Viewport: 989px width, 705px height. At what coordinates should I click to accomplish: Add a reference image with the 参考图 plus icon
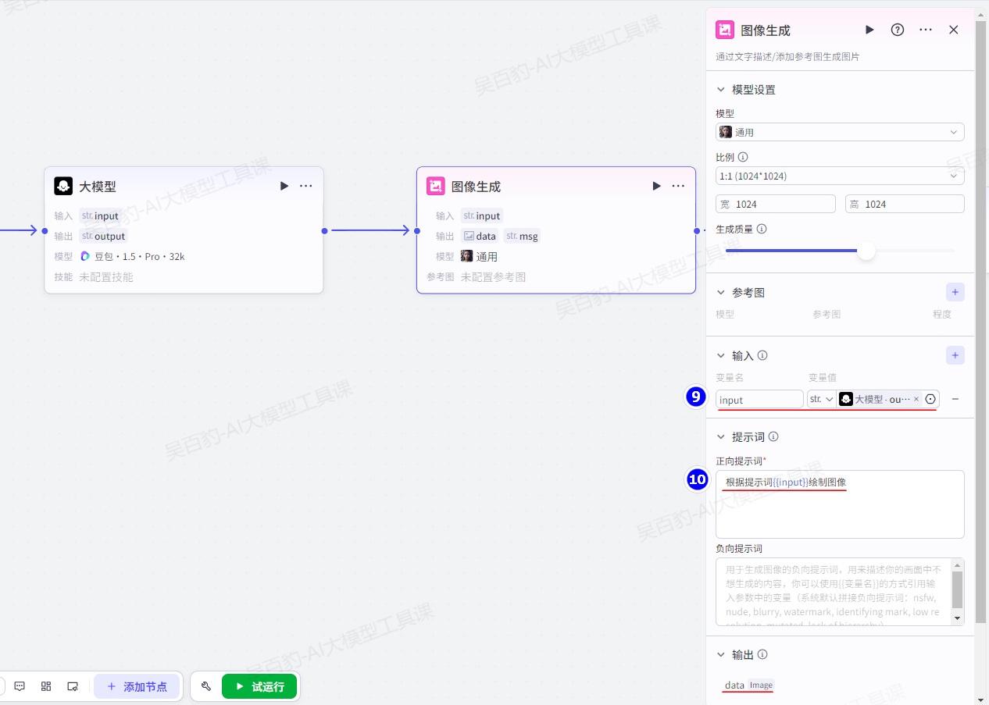tap(955, 292)
